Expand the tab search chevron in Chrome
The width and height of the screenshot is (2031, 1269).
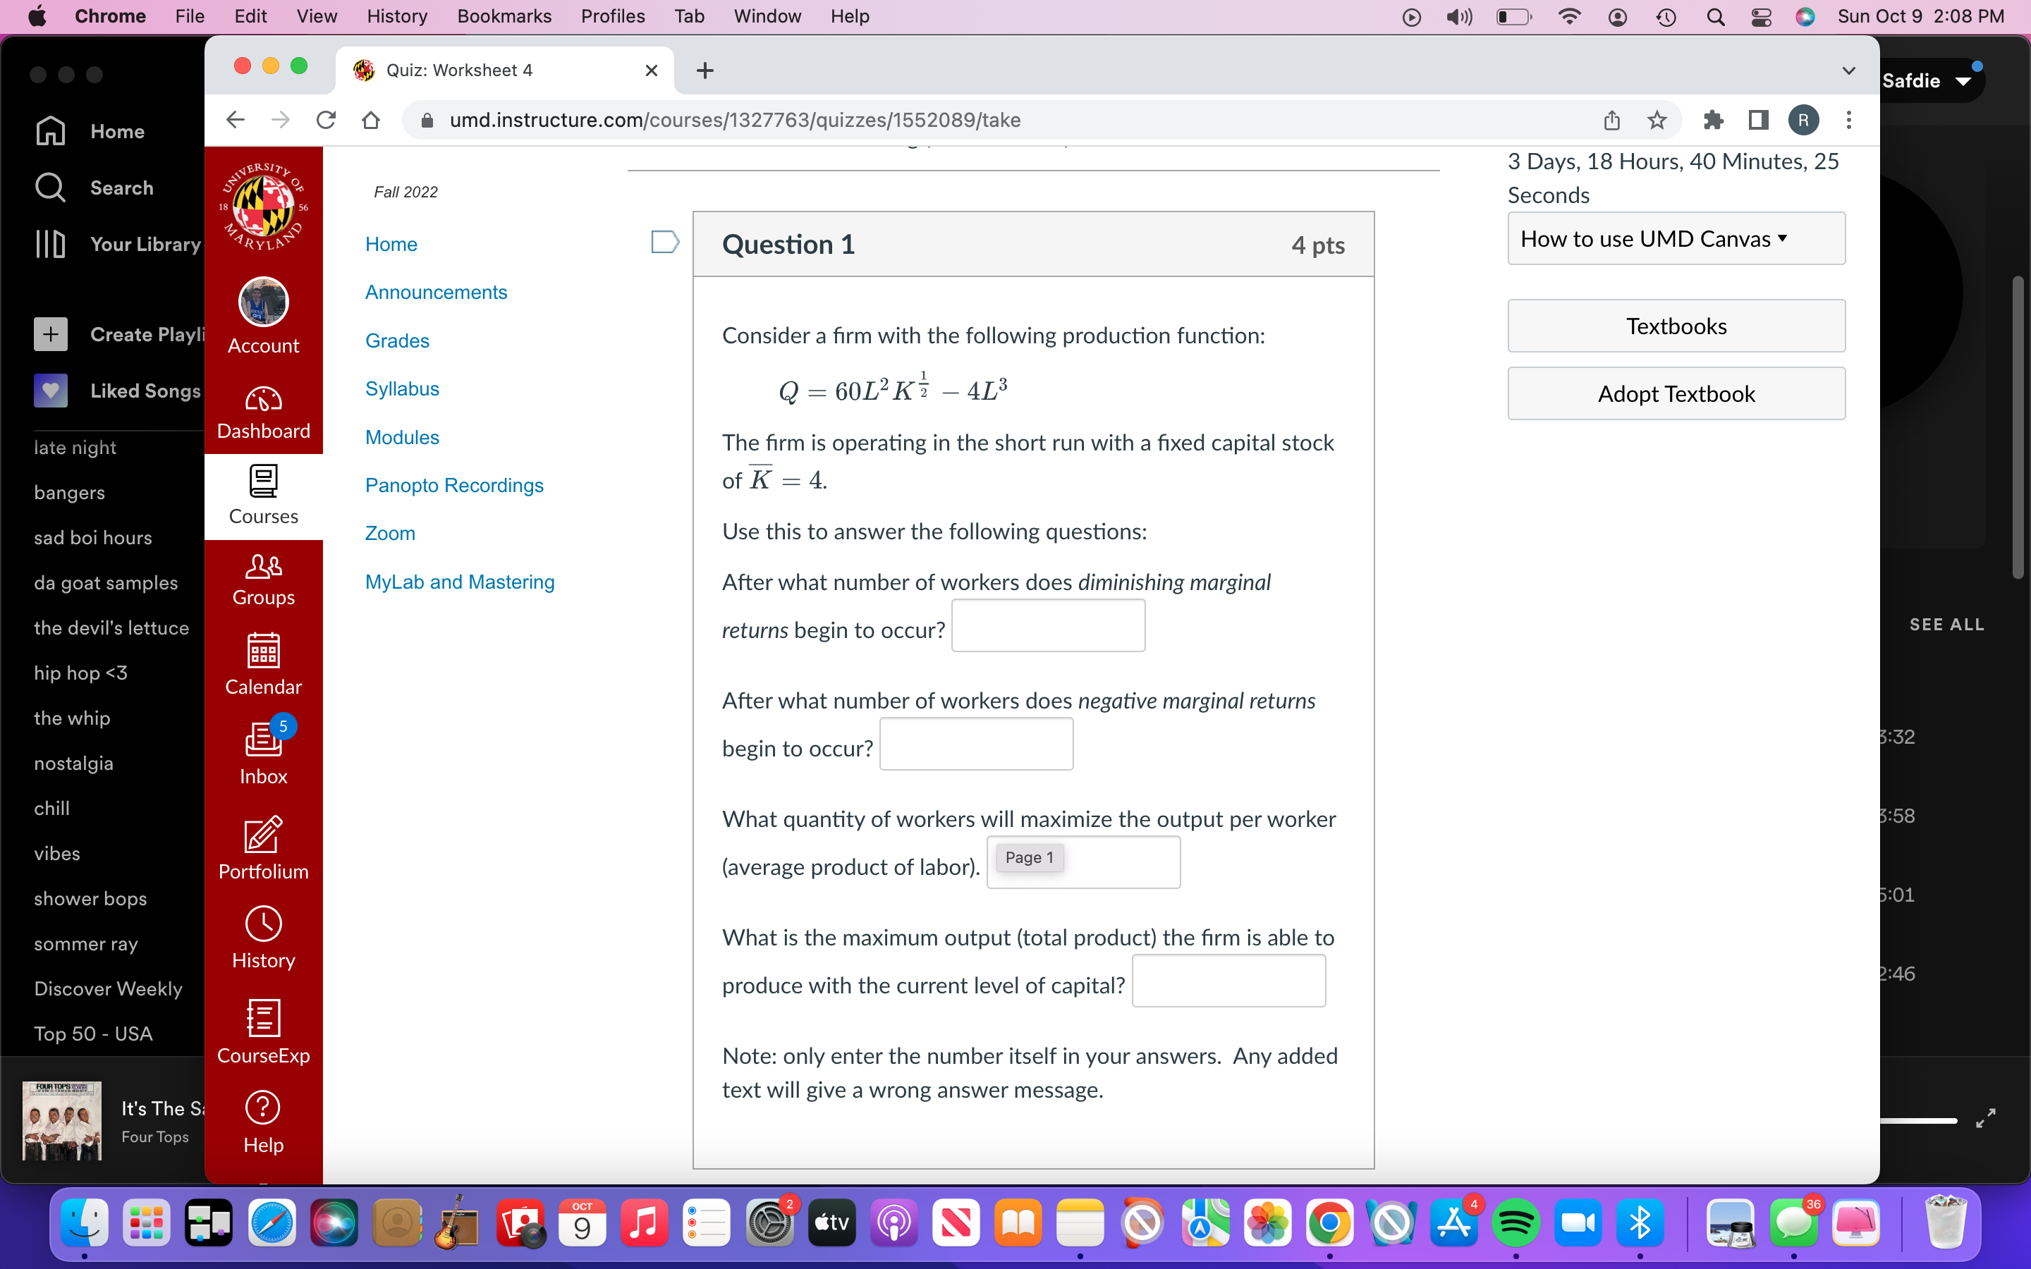tap(1848, 70)
